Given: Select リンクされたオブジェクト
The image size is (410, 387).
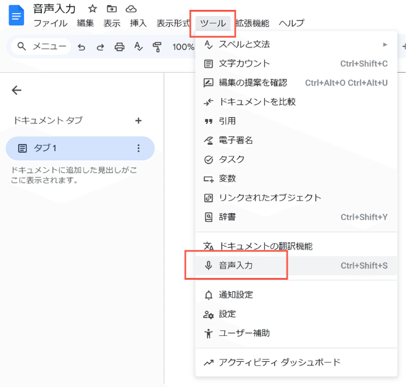Looking at the screenshot, I should 296,198.
